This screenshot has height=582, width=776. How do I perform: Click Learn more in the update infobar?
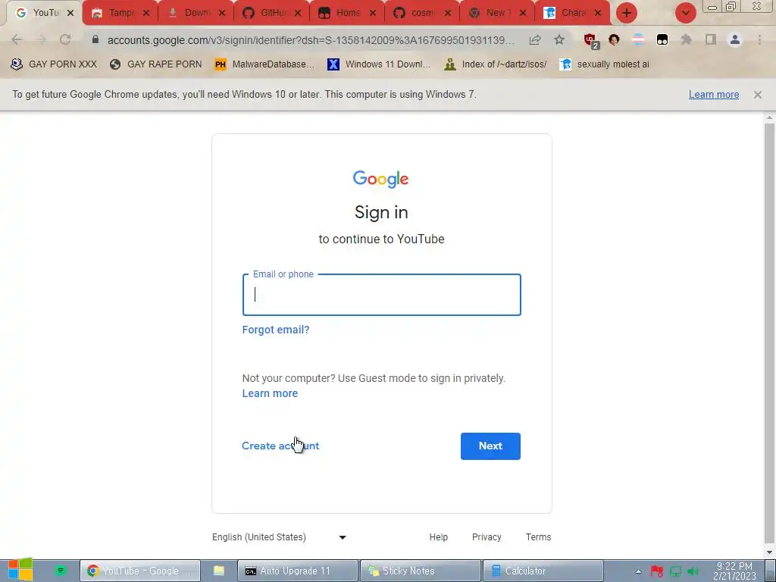714,95
